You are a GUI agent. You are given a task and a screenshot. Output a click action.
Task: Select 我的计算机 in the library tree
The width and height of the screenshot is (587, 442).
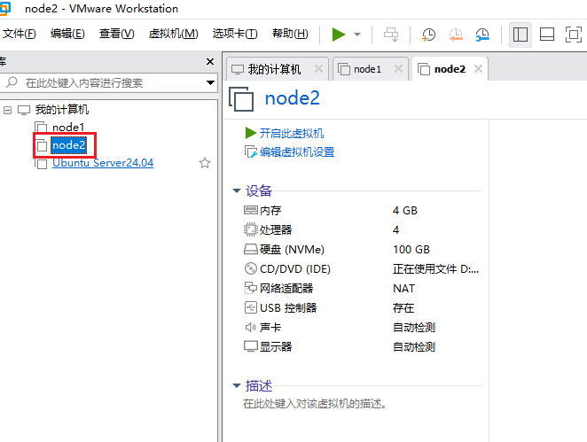[62, 110]
